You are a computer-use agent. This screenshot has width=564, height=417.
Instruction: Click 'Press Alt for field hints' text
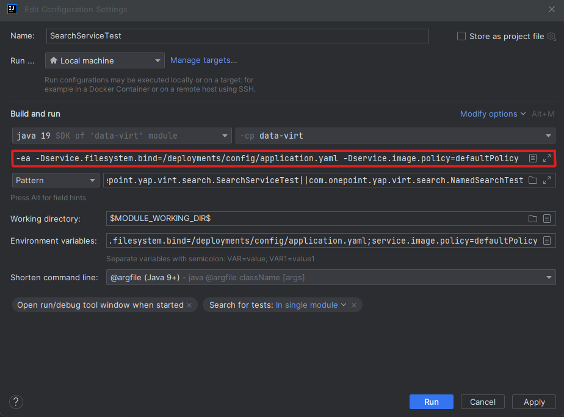[48, 198]
